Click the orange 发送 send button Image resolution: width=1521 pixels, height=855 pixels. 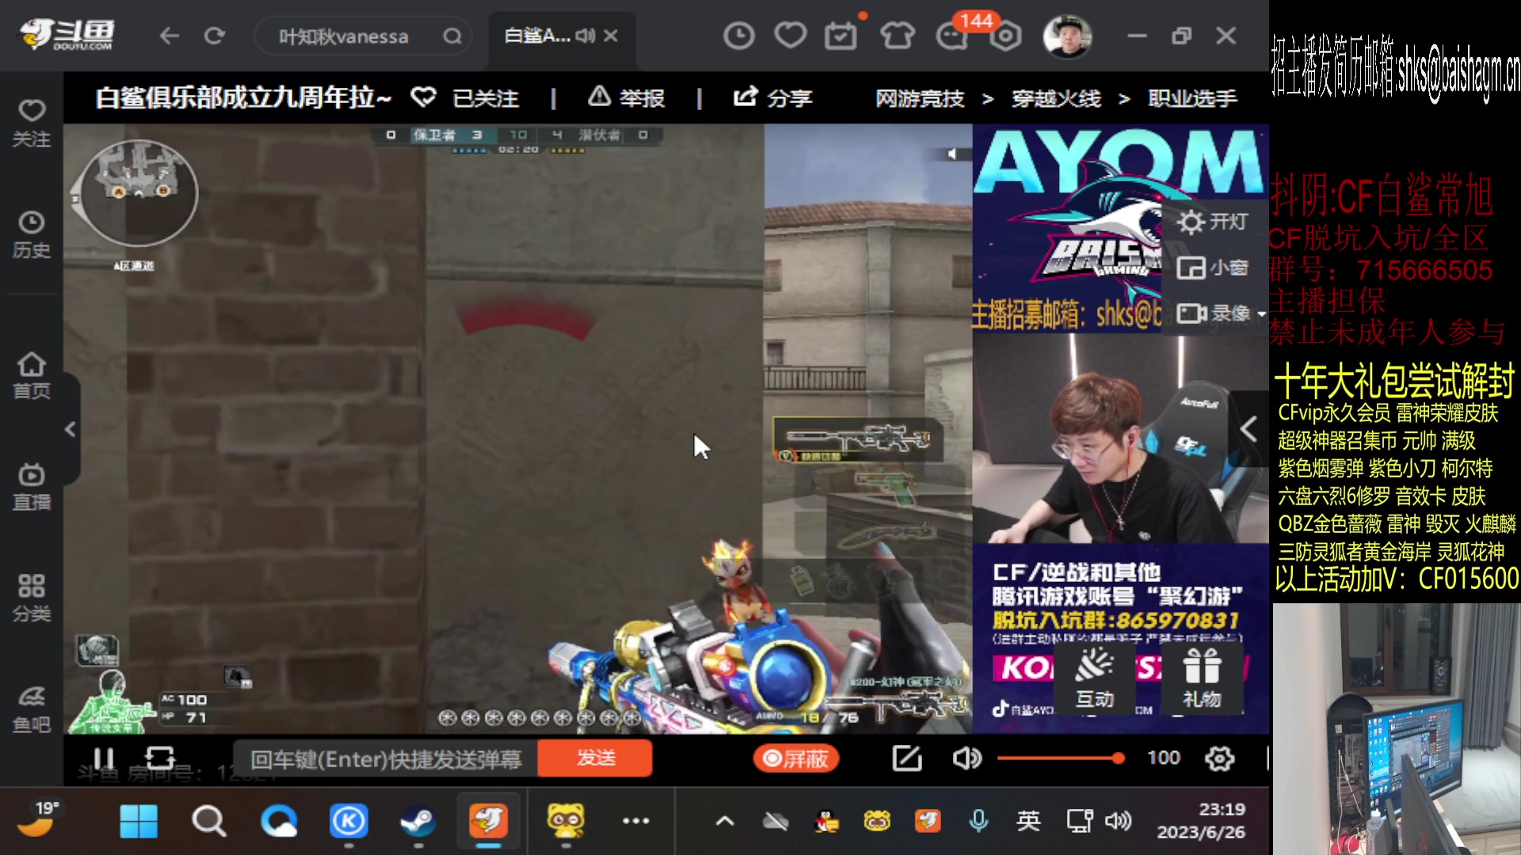[594, 758]
